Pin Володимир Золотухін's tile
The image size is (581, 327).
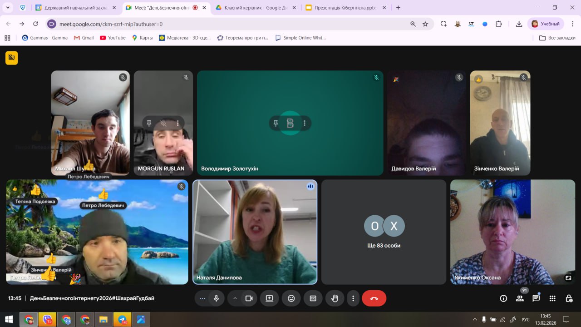pos(276,123)
